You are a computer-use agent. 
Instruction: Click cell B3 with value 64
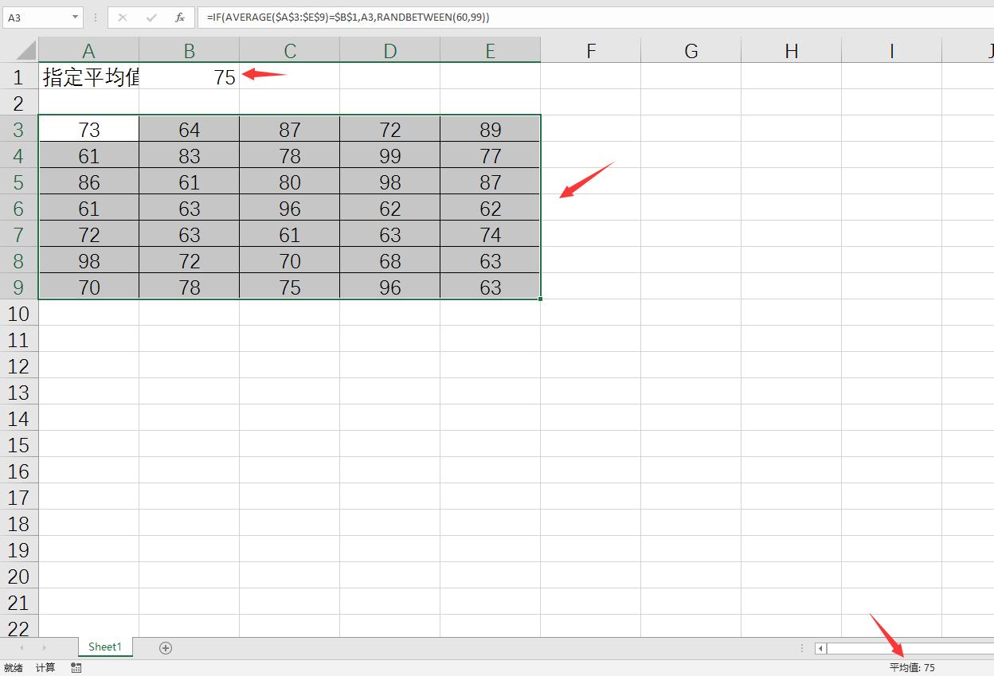coord(189,129)
